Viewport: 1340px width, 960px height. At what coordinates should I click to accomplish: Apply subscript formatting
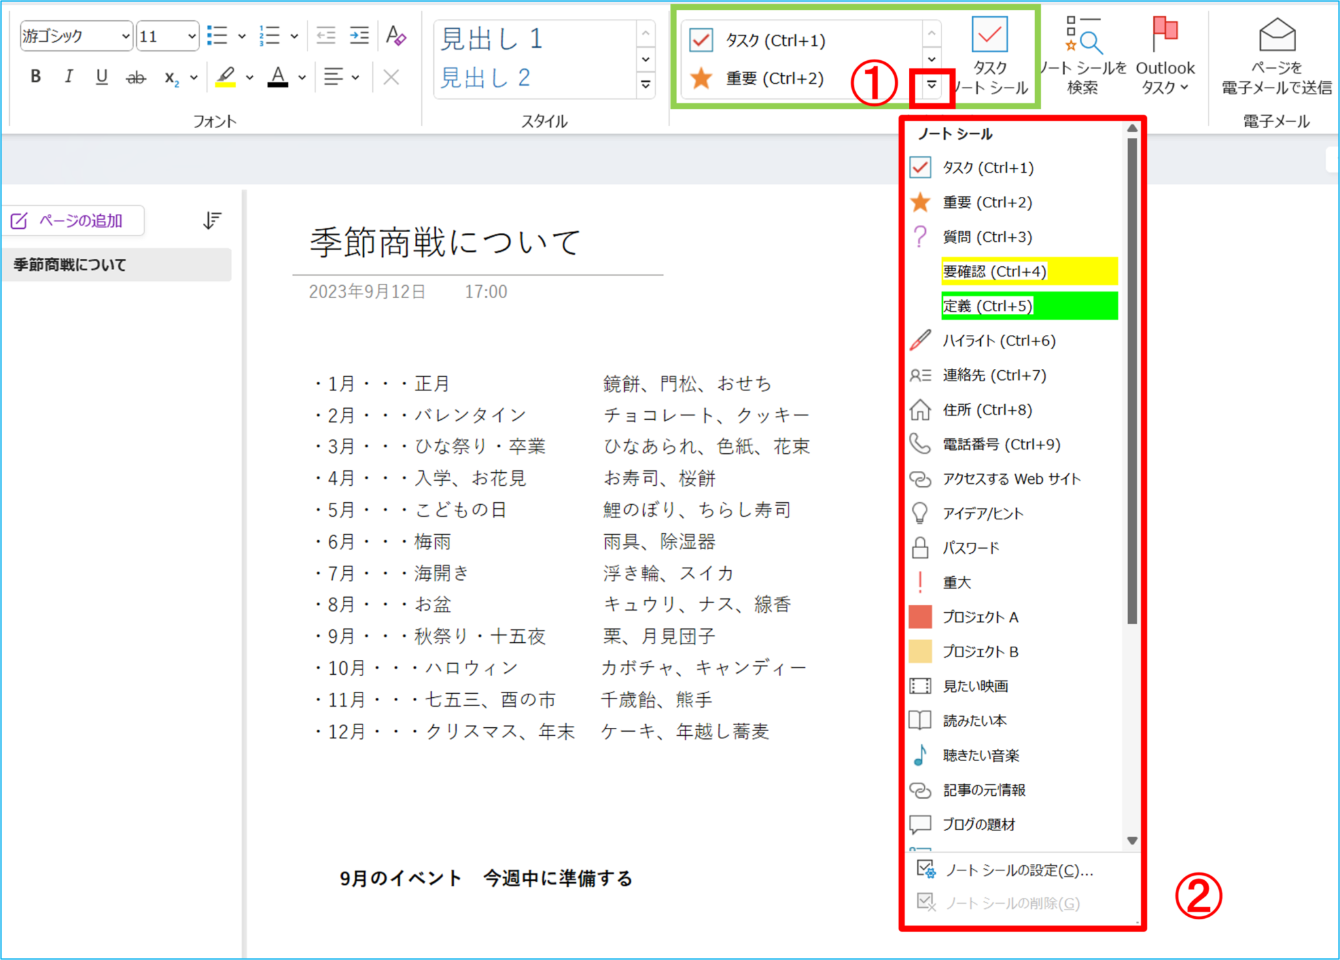pos(171,77)
